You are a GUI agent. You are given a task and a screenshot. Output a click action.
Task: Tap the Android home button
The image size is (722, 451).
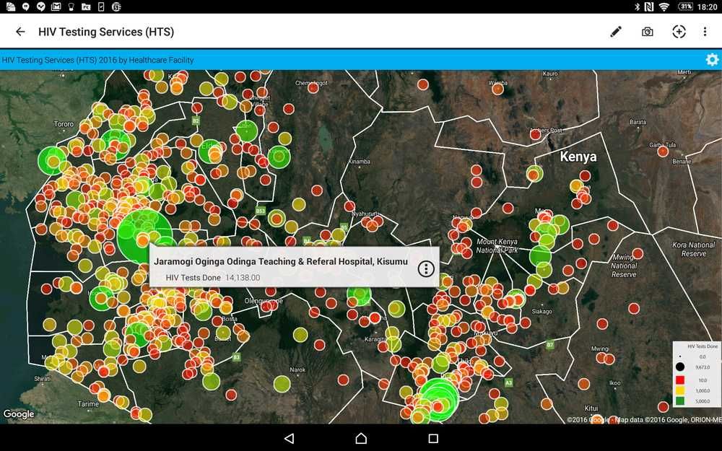361,438
